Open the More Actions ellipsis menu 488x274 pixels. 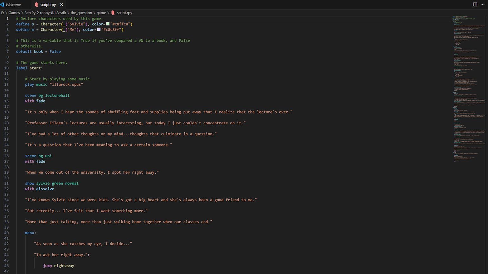click(x=482, y=4)
